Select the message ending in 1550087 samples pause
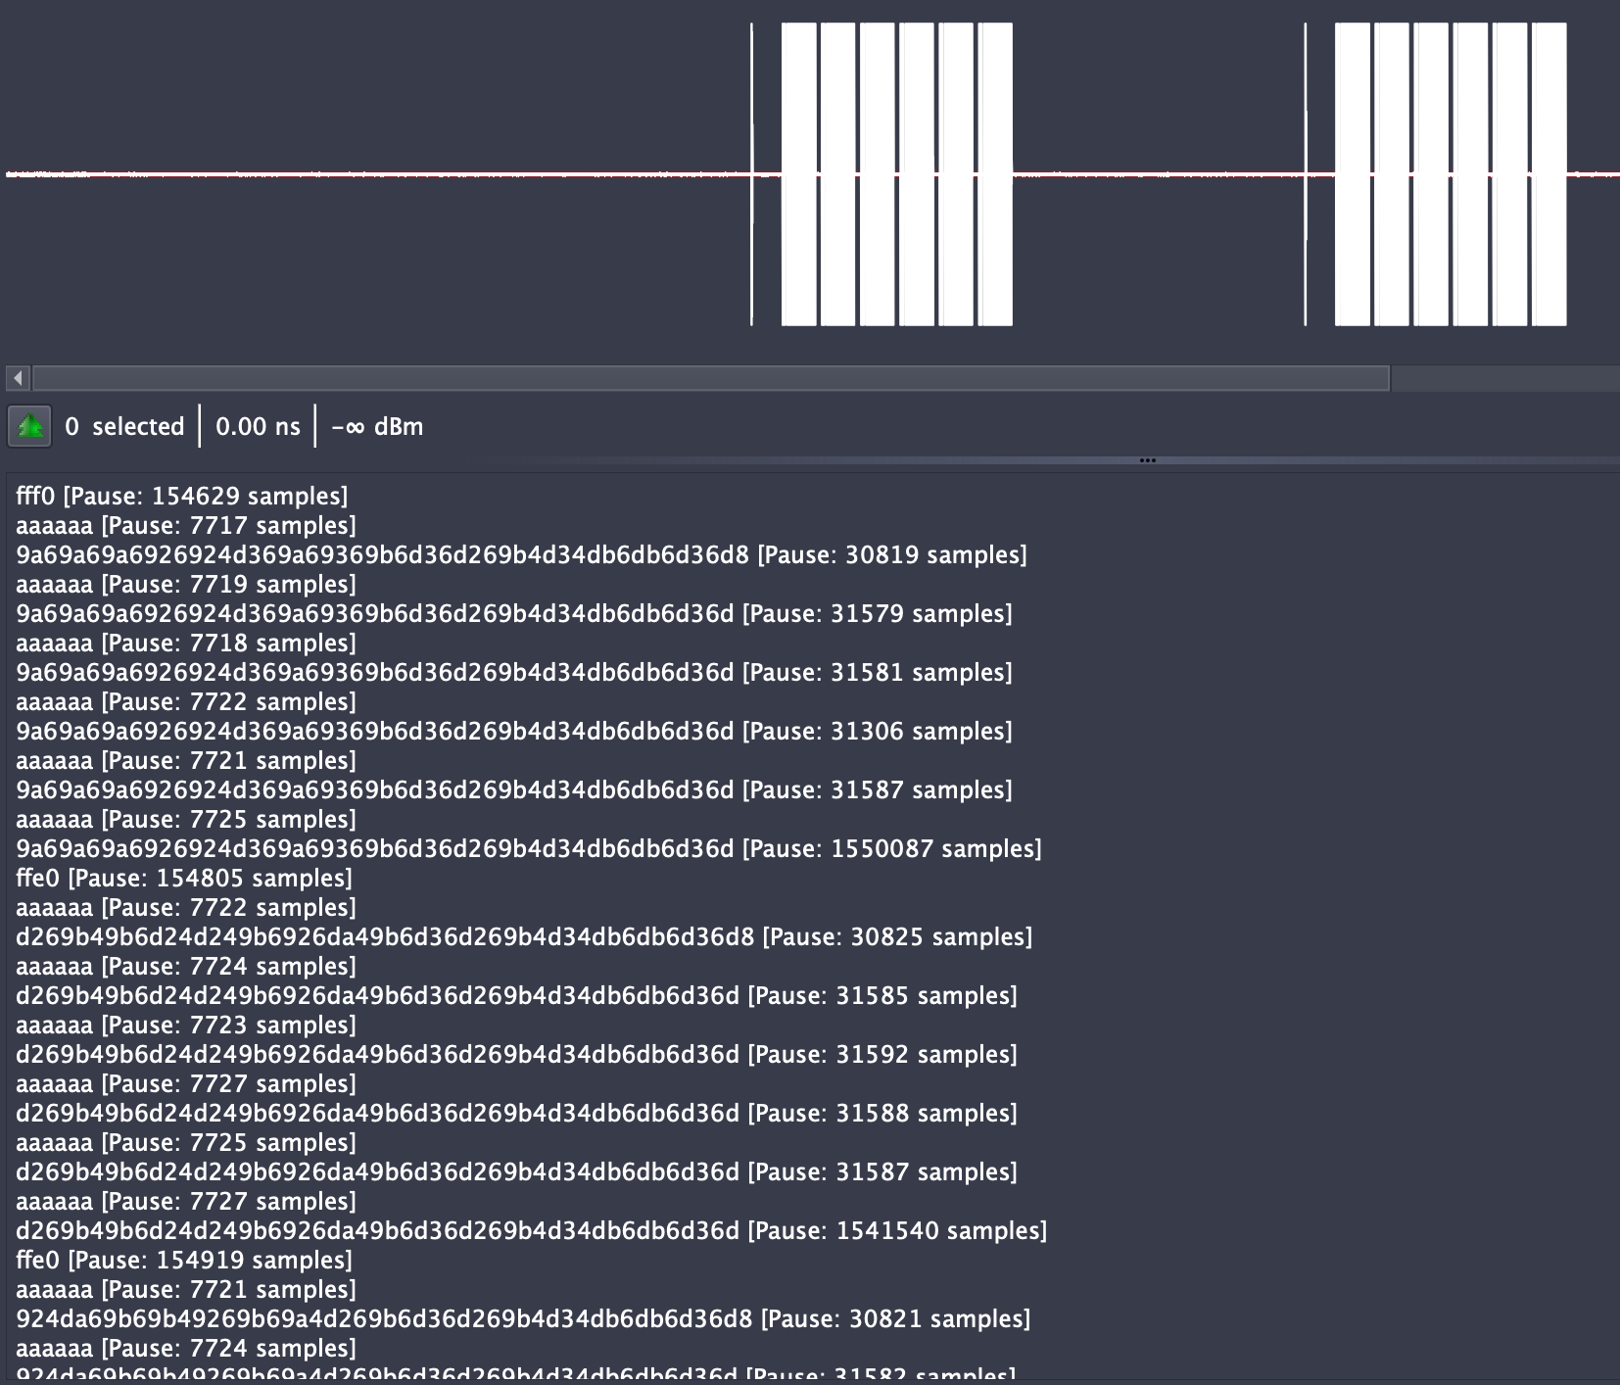1620x1385 pixels. click(x=529, y=848)
